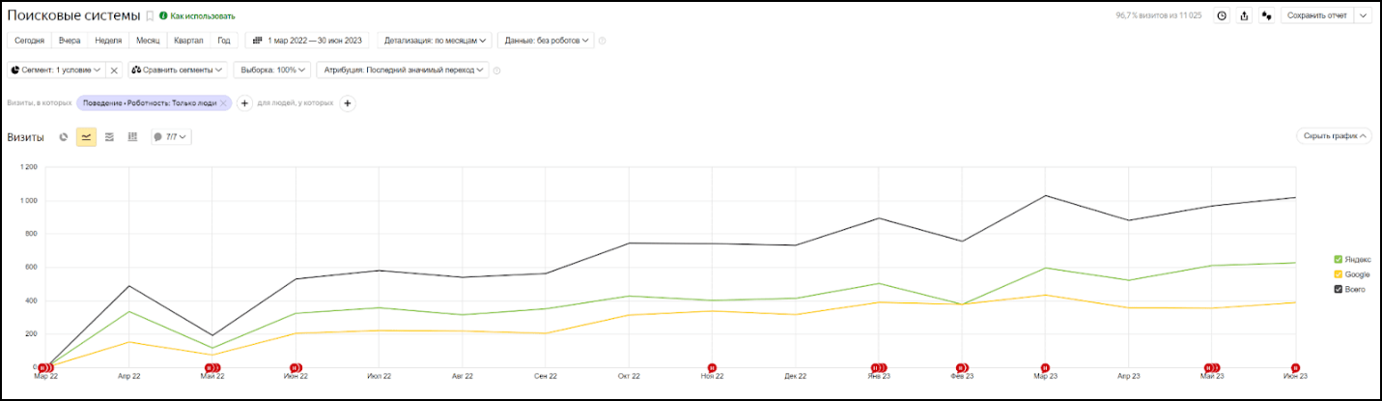Image resolution: width=1382 pixels, height=401 pixels.
Task: Switch to pie chart view
Action: [x=64, y=137]
